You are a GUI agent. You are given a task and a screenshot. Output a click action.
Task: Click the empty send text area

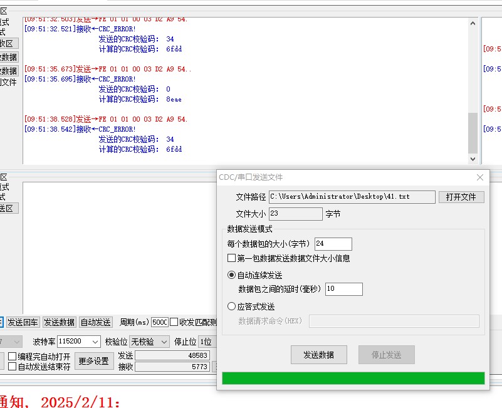pos(120,248)
